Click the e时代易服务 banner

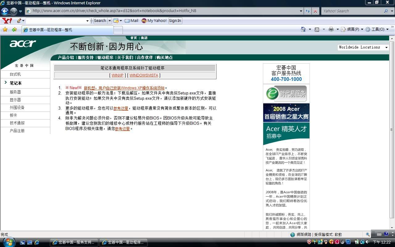click(x=286, y=94)
